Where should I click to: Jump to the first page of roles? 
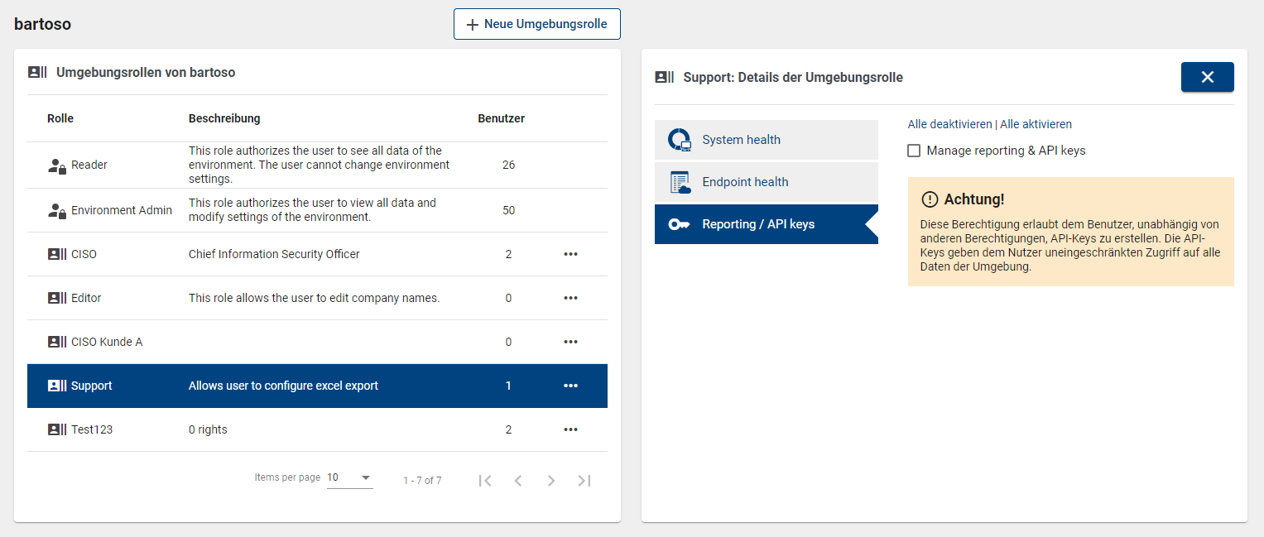tap(485, 480)
